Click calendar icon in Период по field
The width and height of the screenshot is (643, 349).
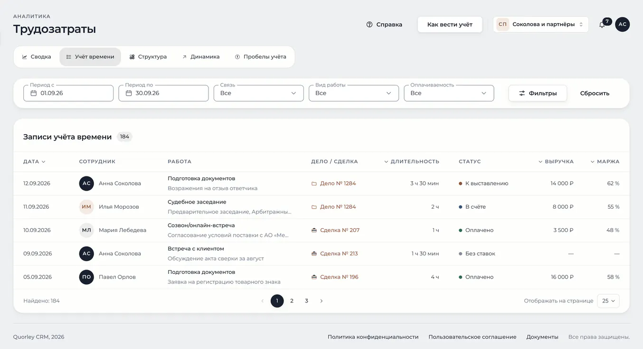(129, 93)
